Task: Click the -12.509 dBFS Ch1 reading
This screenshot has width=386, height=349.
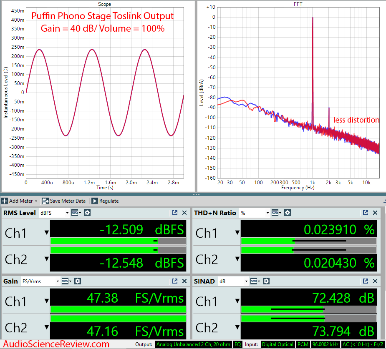Action: tap(142, 230)
